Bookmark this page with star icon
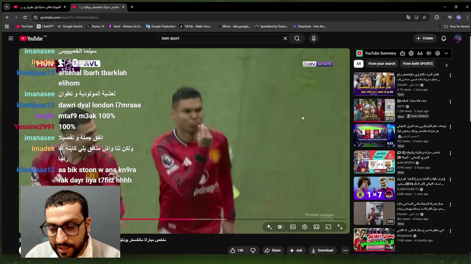This screenshot has height=264, width=471. 424,17
